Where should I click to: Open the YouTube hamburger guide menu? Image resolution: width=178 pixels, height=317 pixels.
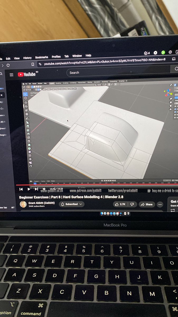coord(11,74)
